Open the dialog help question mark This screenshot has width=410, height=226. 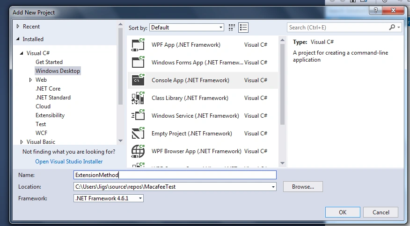375,10
